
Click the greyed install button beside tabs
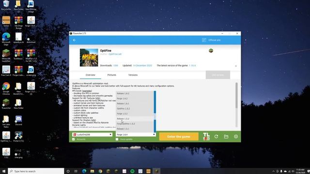[218, 75]
